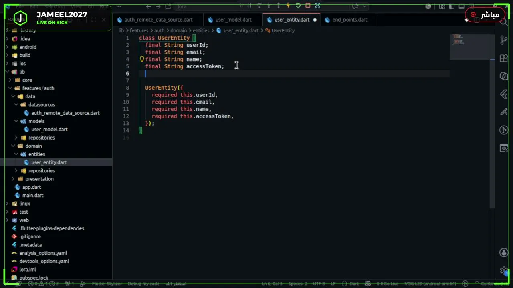Collapse the domain folder

point(13,146)
